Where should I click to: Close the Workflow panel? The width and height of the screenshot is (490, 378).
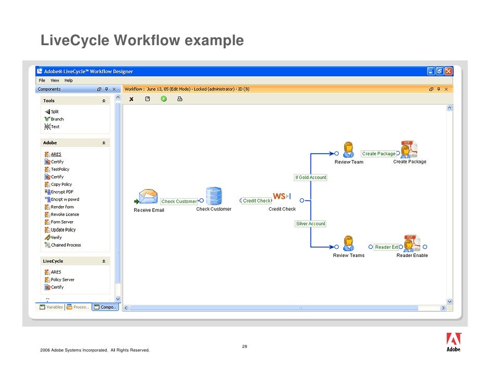[446, 89]
